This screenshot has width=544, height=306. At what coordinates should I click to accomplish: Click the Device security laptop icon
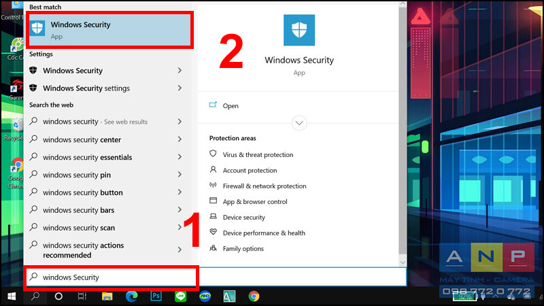(x=213, y=216)
